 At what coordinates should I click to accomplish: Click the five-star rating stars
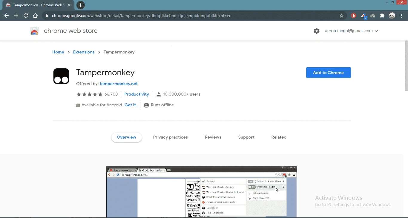tap(89, 94)
